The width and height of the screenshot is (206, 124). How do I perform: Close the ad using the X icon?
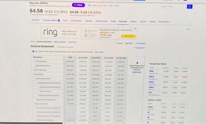click(190, 29)
